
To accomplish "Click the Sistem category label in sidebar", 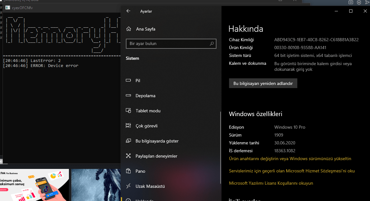I will [x=132, y=58].
